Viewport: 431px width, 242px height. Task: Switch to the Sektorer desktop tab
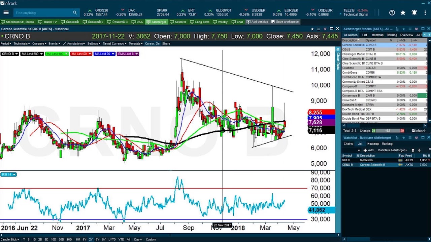click(x=178, y=22)
